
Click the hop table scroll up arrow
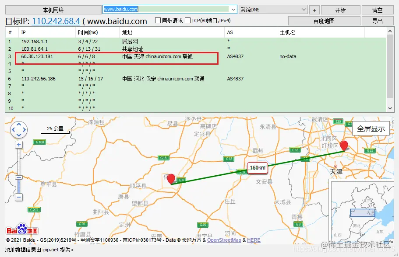pos(390,31)
